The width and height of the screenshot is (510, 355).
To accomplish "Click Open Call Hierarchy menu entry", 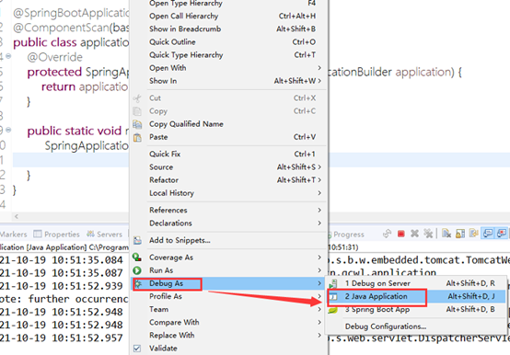I will point(228,16).
